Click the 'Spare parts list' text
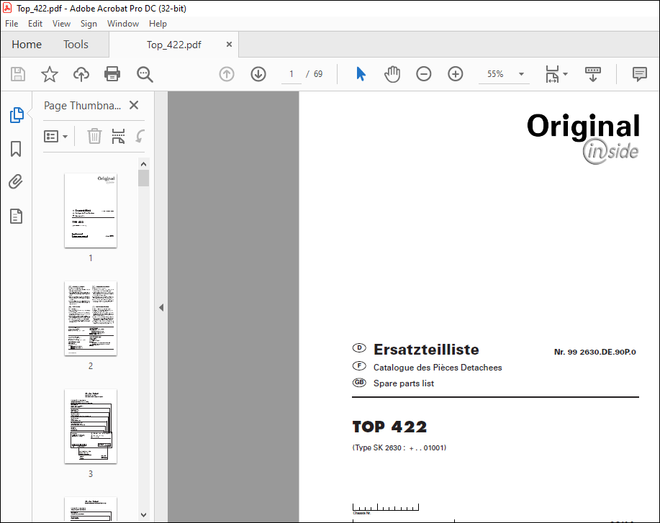 (403, 383)
